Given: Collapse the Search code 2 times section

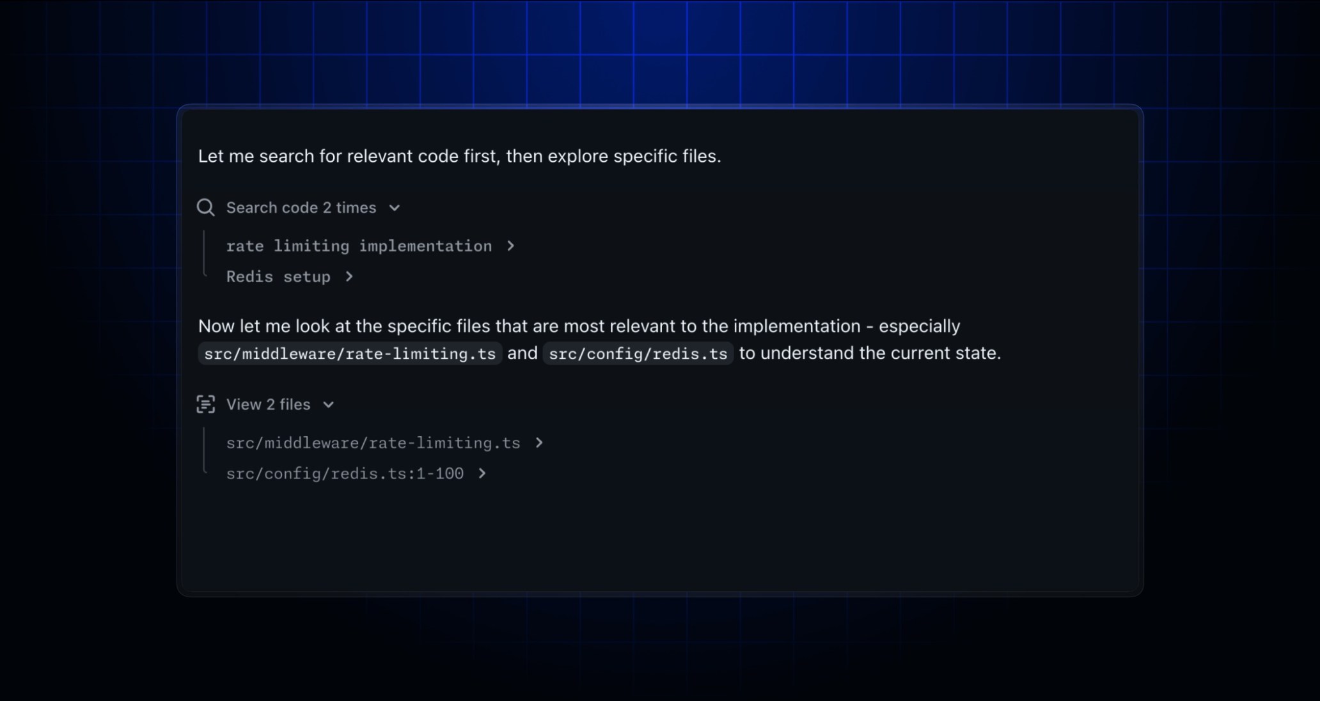Looking at the screenshot, I should tap(395, 207).
